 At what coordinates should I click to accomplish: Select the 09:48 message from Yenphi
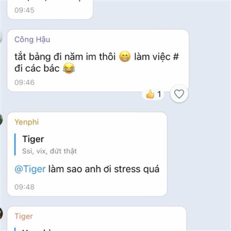87,154
